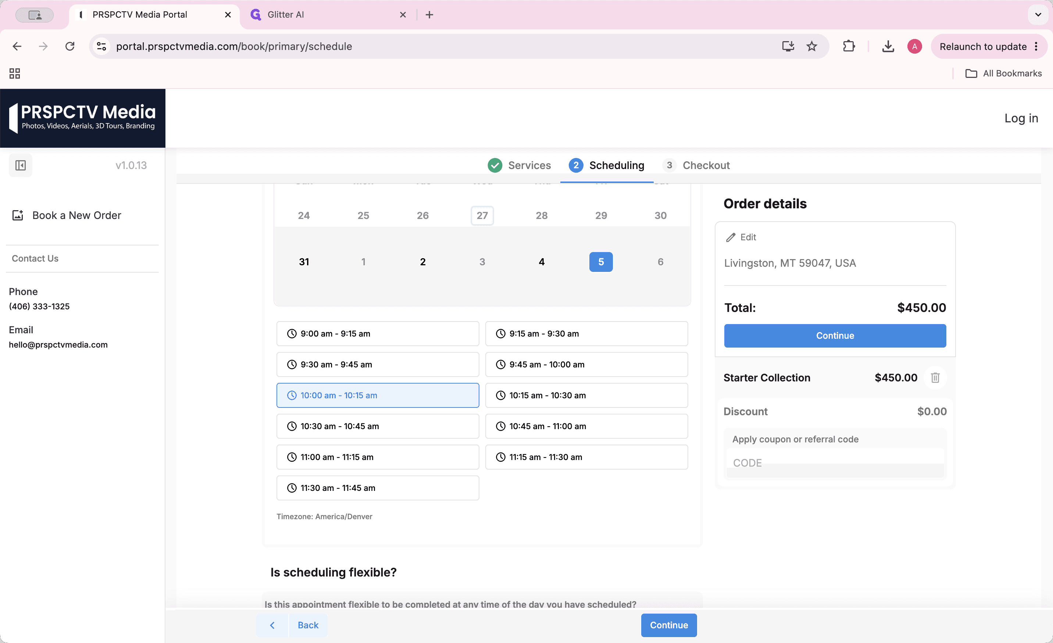Open a new browser tab
Image resolution: width=1053 pixels, height=643 pixels.
tap(429, 15)
